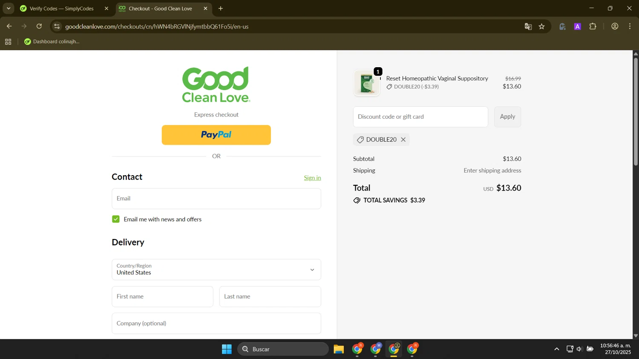Click the purple A extension icon
639x359 pixels.
(x=578, y=26)
